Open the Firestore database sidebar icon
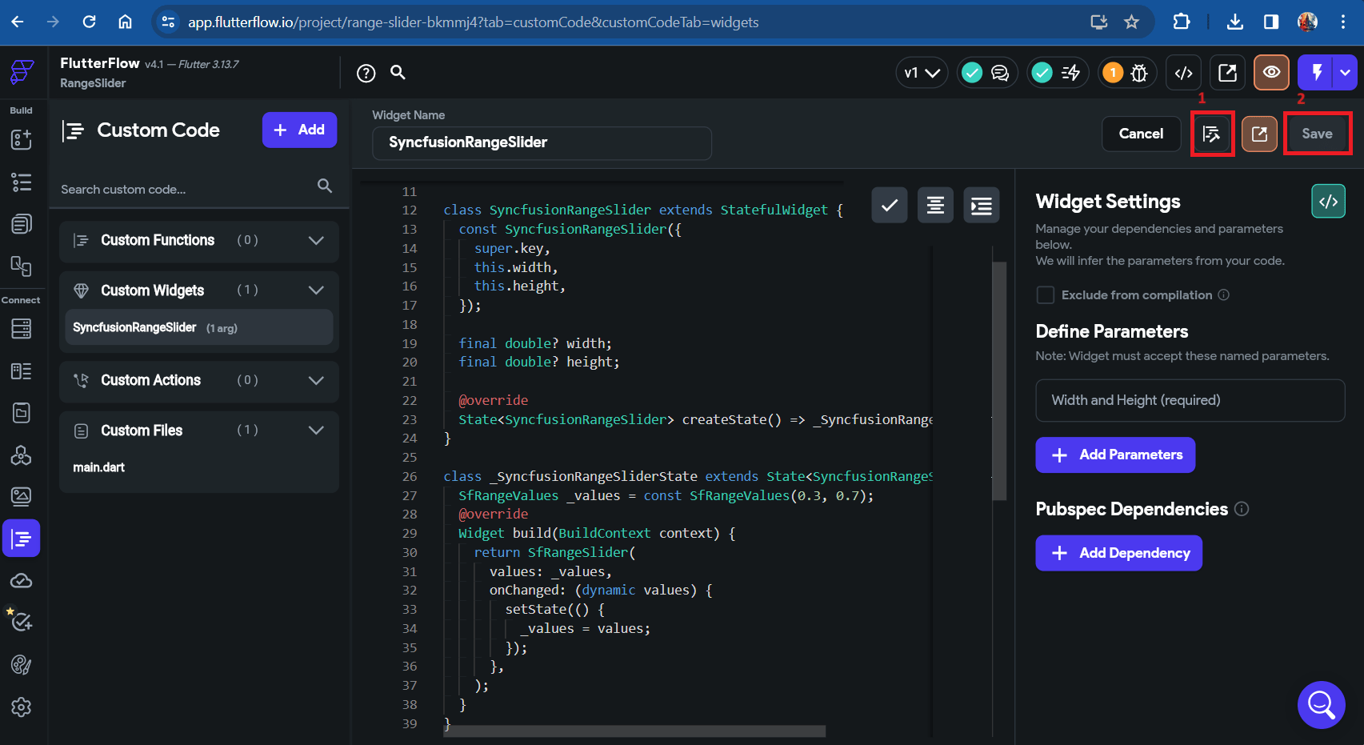The image size is (1364, 745). [22, 328]
